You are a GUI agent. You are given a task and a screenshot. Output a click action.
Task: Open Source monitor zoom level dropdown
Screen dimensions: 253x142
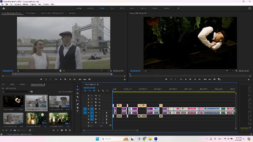click(x=21, y=71)
